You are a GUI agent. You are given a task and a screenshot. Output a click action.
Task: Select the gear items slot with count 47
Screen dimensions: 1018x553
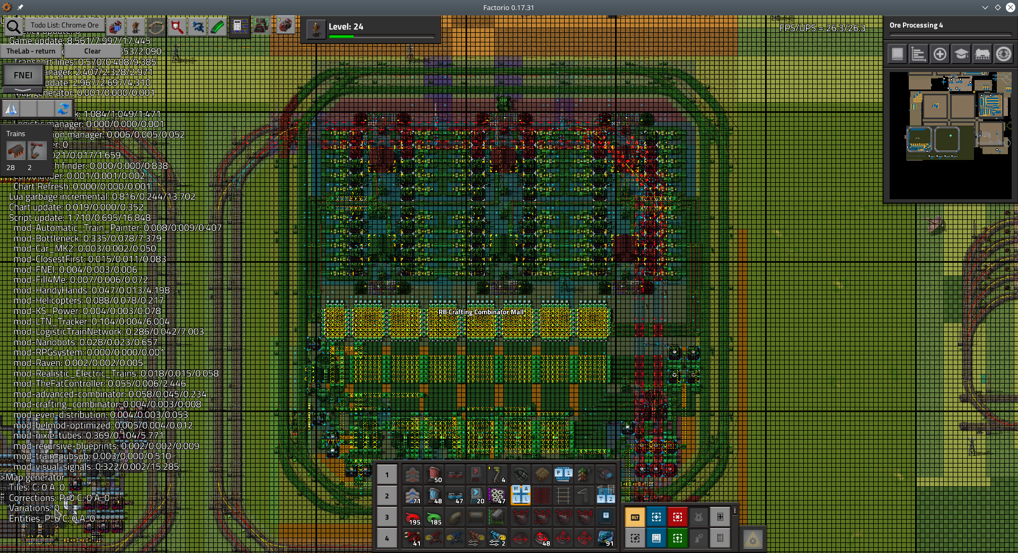(497, 496)
